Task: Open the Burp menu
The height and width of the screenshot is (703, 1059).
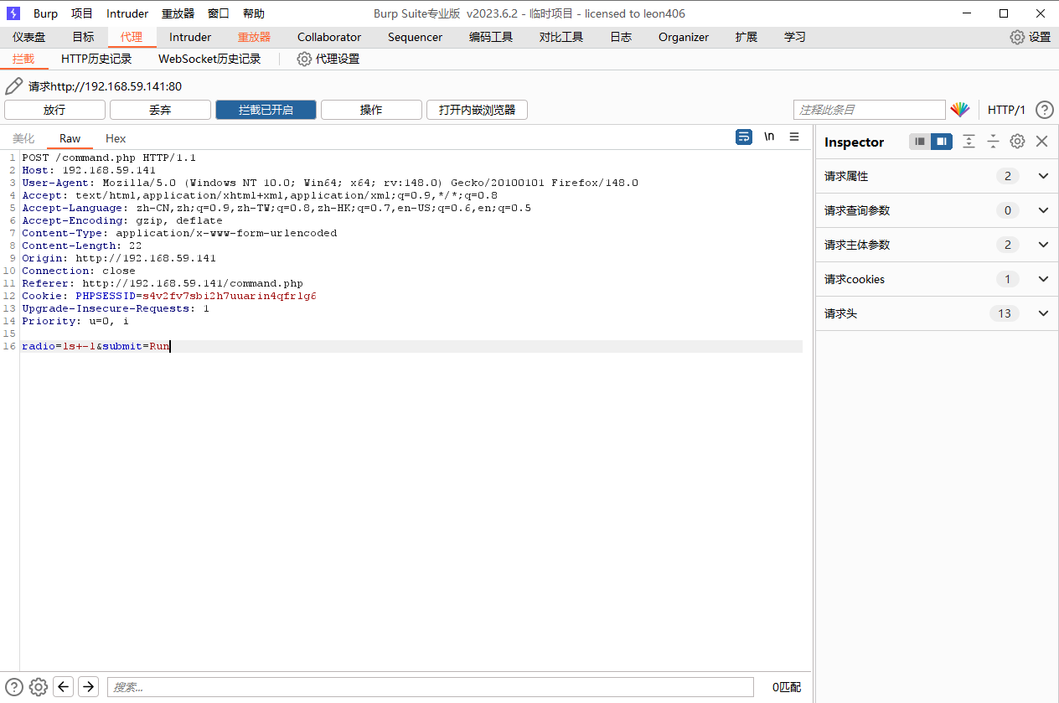Action: pos(45,13)
